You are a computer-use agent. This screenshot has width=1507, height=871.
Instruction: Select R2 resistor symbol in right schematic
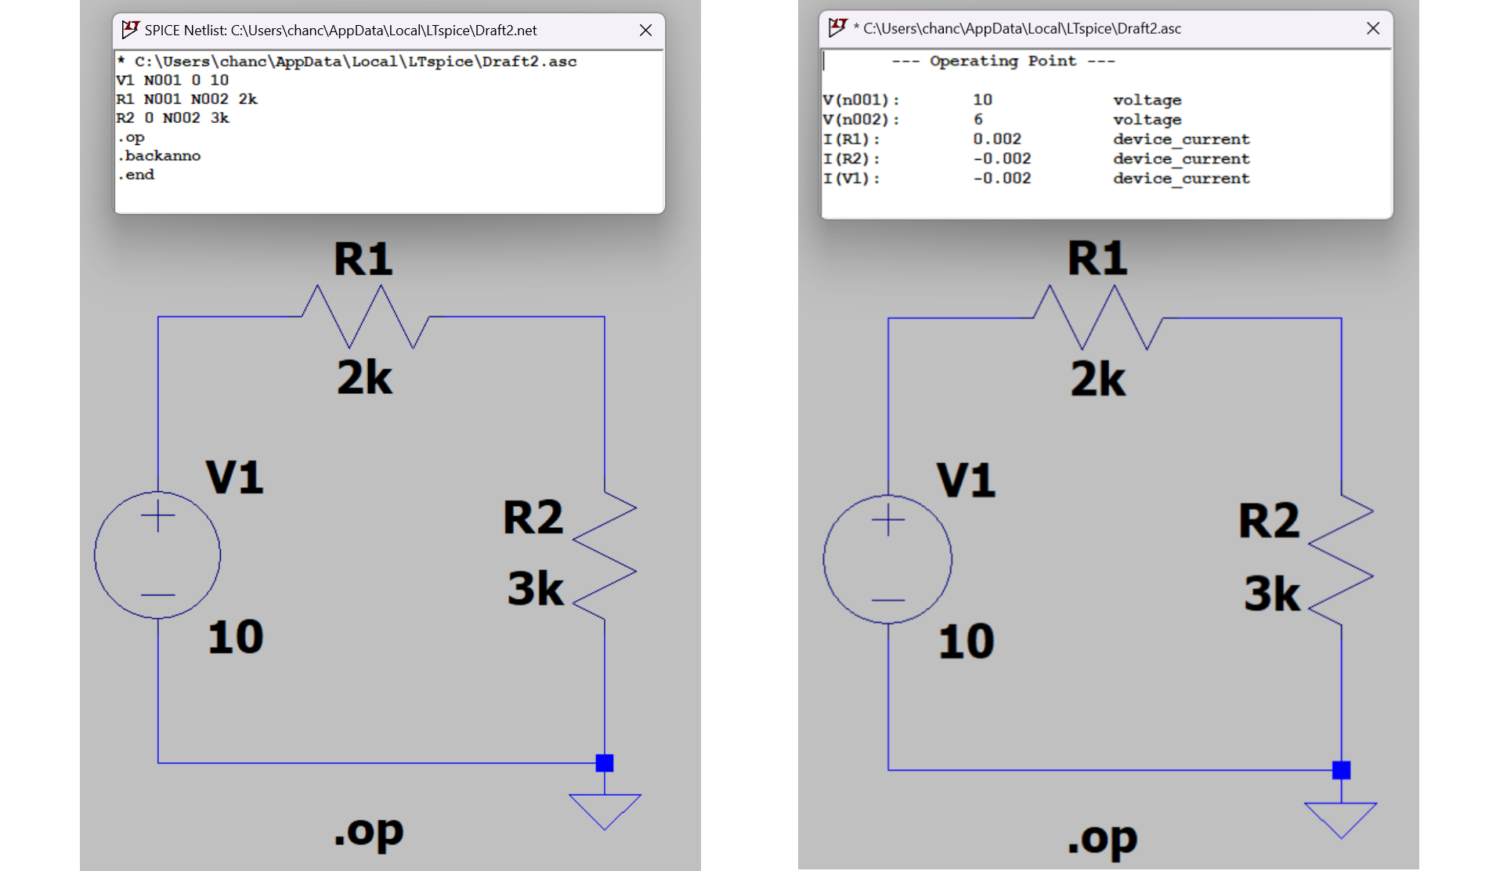click(x=1341, y=559)
